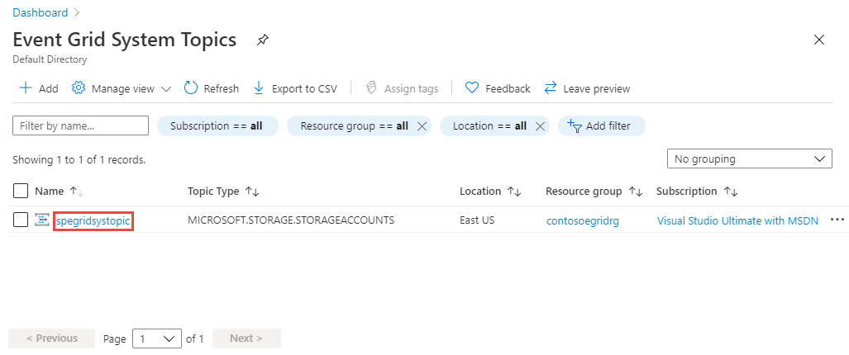Click the funnel icon in Add filter

pyautogui.click(x=574, y=126)
